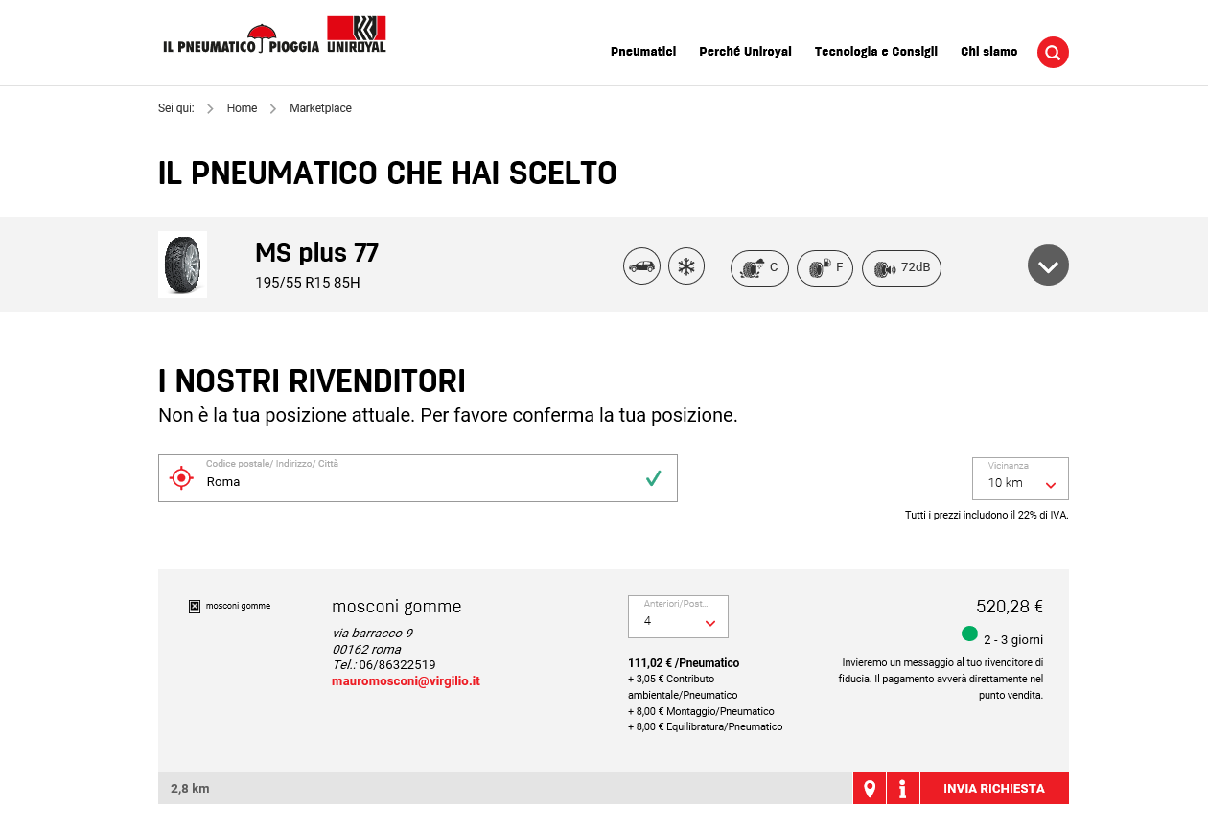Click the red search icon in header
This screenshot has width=1208, height=830.
click(1053, 52)
